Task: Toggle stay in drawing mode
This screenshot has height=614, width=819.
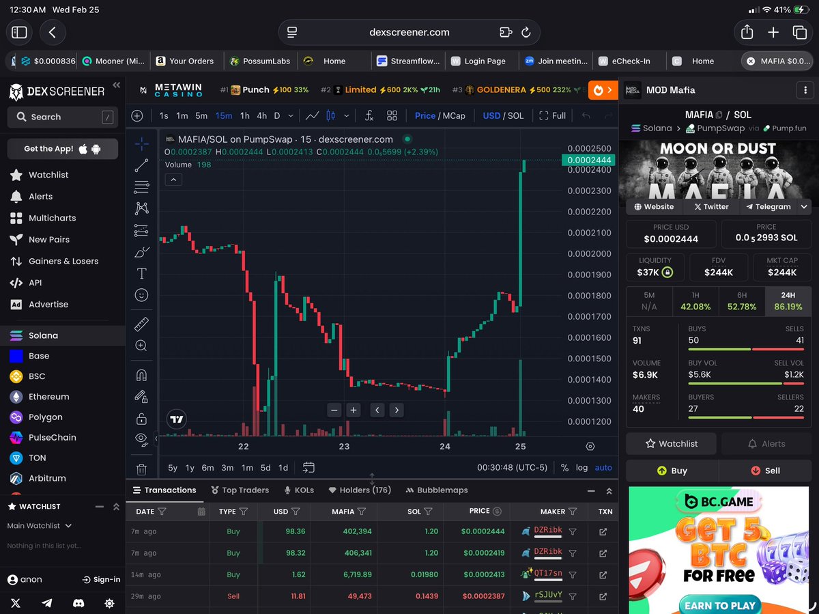Action: 141,396
